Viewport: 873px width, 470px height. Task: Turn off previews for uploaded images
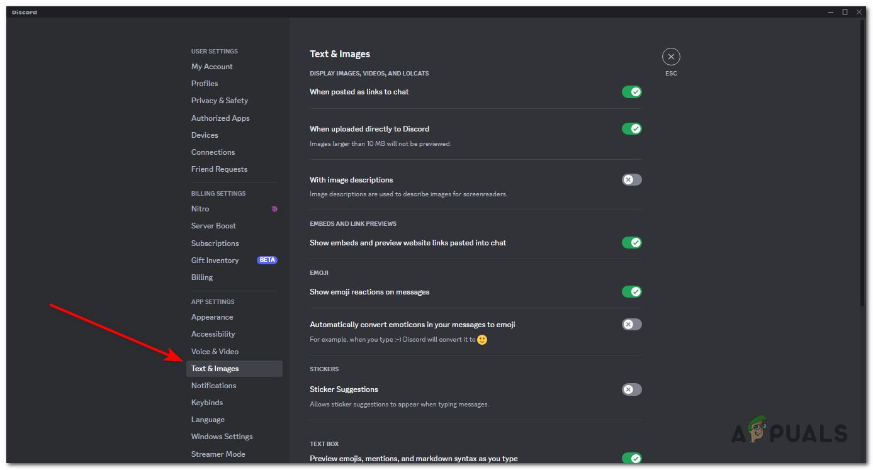coord(631,129)
